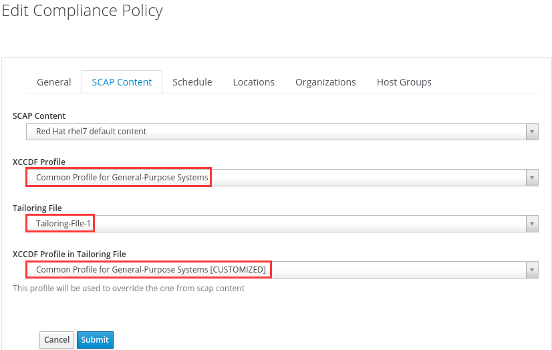Click the arrow icon of Tailoring File dropdown
Screen dimensions: 552x350
pyautogui.click(x=532, y=224)
